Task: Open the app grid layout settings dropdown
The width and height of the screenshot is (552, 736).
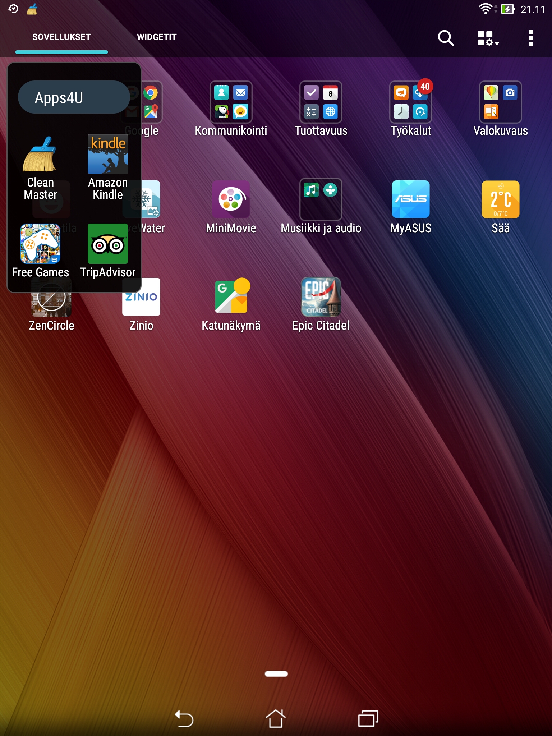Action: coord(488,38)
